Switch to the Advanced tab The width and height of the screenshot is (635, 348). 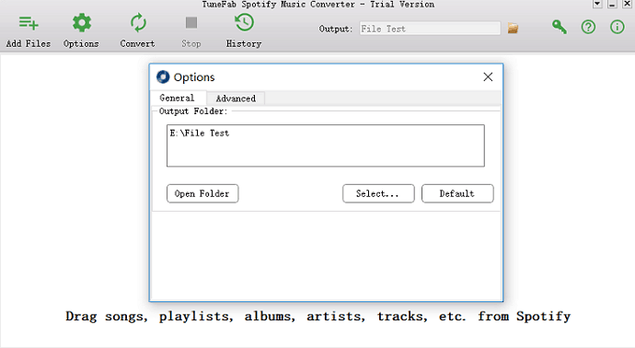click(236, 99)
